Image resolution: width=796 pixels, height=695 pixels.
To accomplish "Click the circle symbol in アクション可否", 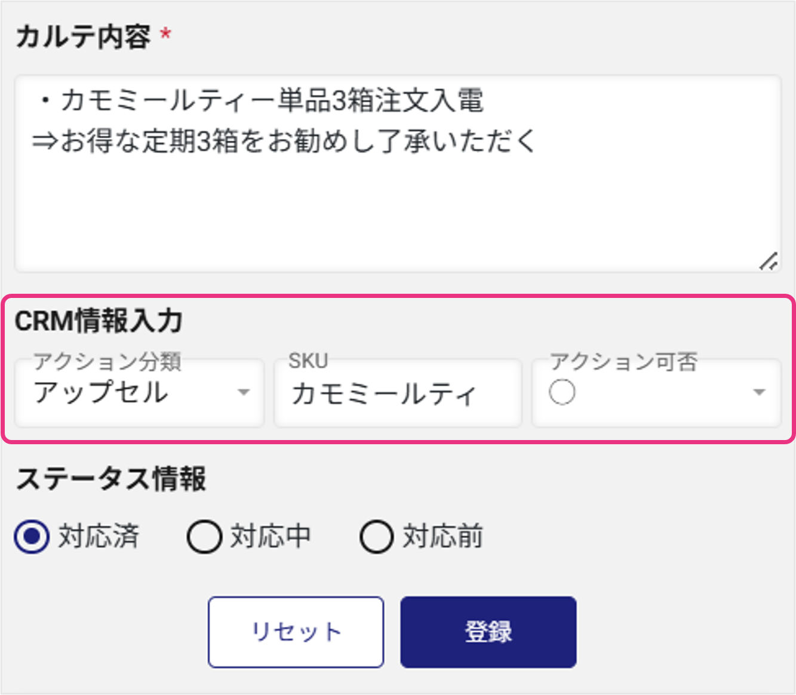I will [562, 392].
